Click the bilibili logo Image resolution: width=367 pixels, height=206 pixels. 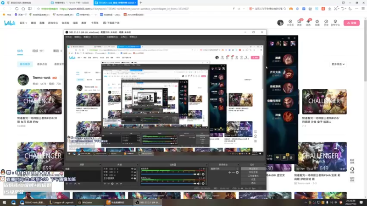[10, 22]
